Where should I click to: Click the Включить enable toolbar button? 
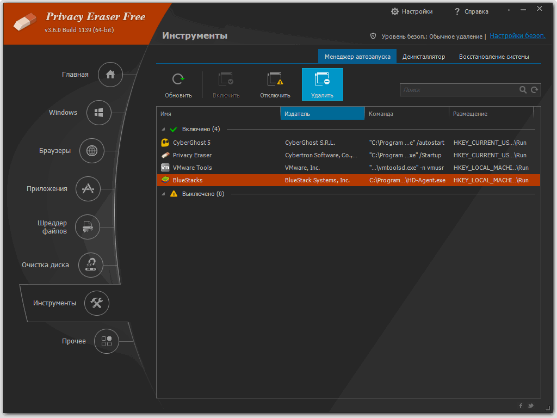[226, 84]
